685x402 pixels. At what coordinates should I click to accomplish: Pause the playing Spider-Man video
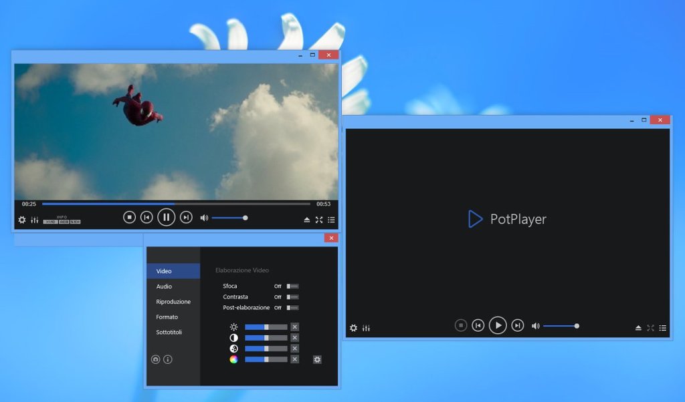pyautogui.click(x=166, y=217)
